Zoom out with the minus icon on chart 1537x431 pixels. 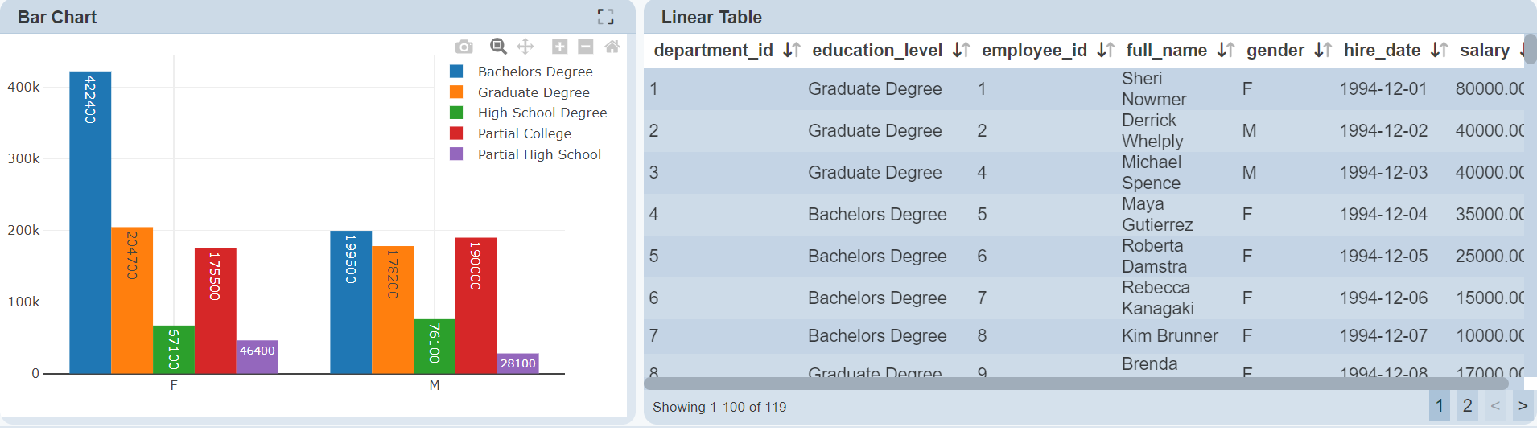tap(586, 47)
